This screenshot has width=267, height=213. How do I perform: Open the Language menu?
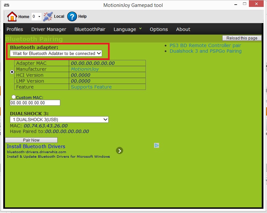tap(125, 29)
